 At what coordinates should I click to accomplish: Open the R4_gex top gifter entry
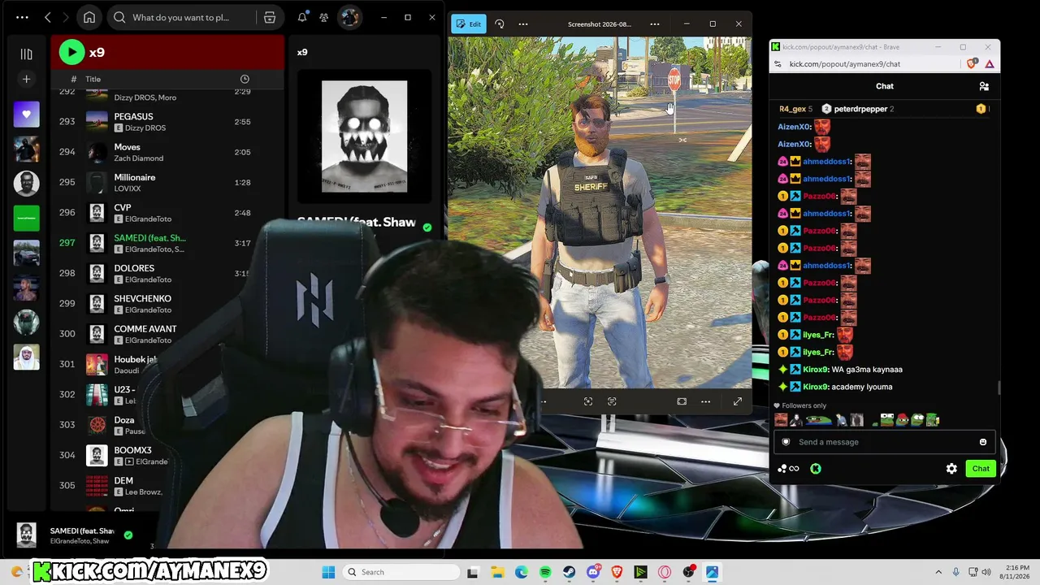click(x=796, y=109)
